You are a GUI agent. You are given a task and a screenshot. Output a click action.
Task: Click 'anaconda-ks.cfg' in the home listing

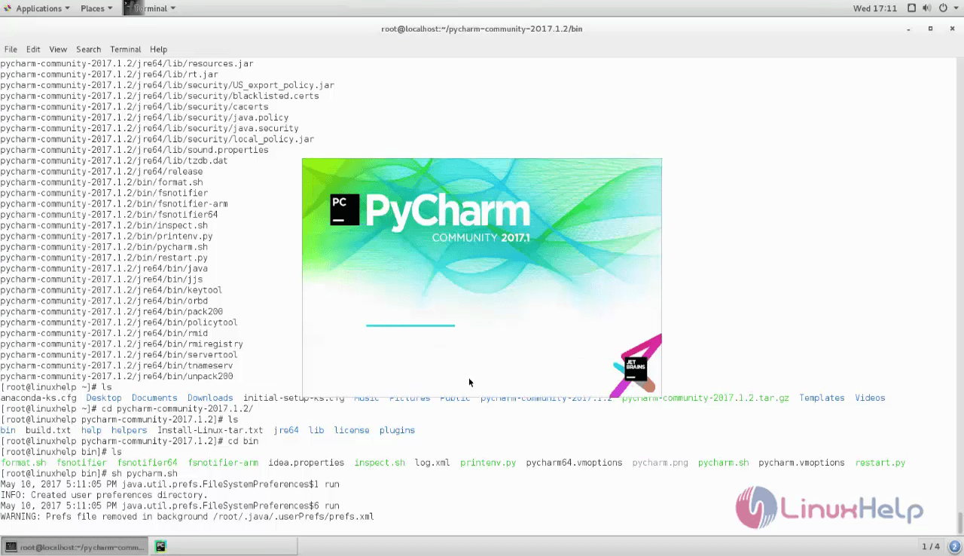[x=38, y=398]
